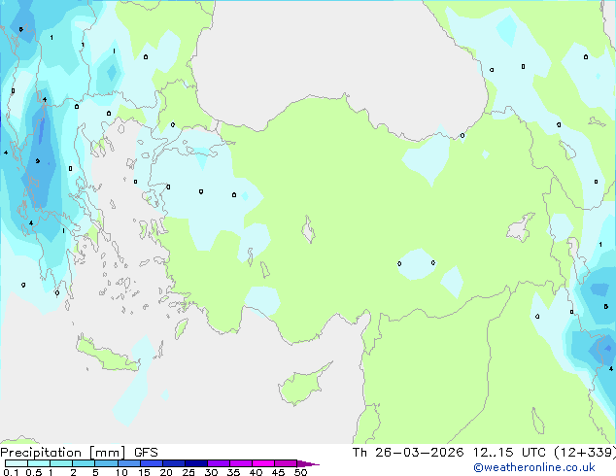Select the 2–5 mm legend color box
Image resolution: width=616 pixels, height=476 pixels.
click(x=84, y=463)
